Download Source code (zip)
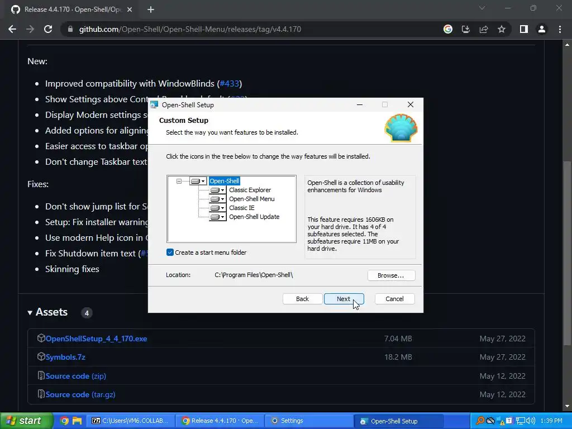This screenshot has width=572, height=429. (75, 376)
